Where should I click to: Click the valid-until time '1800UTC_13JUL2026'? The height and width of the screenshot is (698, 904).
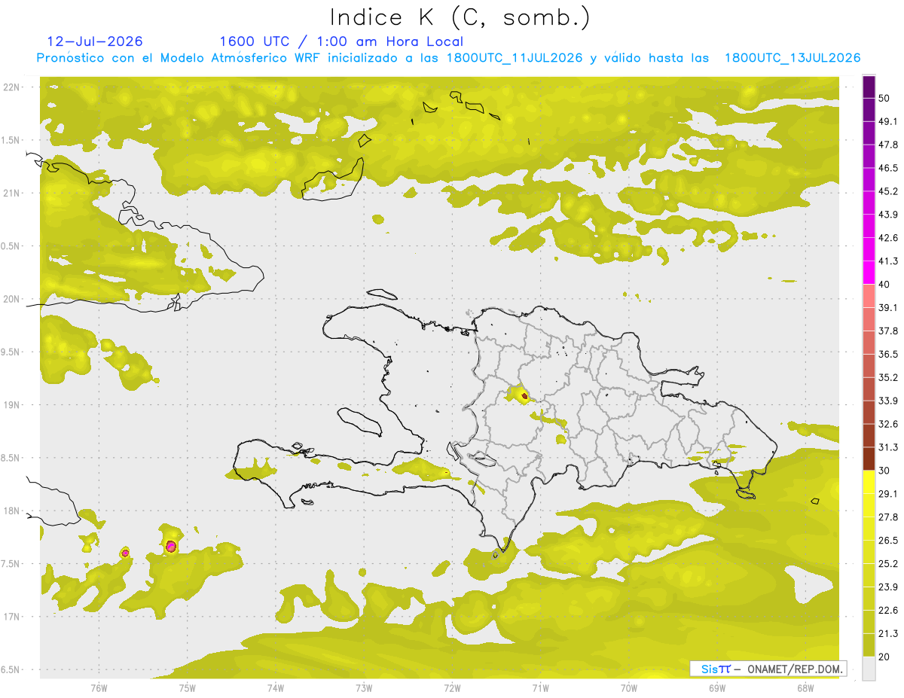tap(793, 58)
